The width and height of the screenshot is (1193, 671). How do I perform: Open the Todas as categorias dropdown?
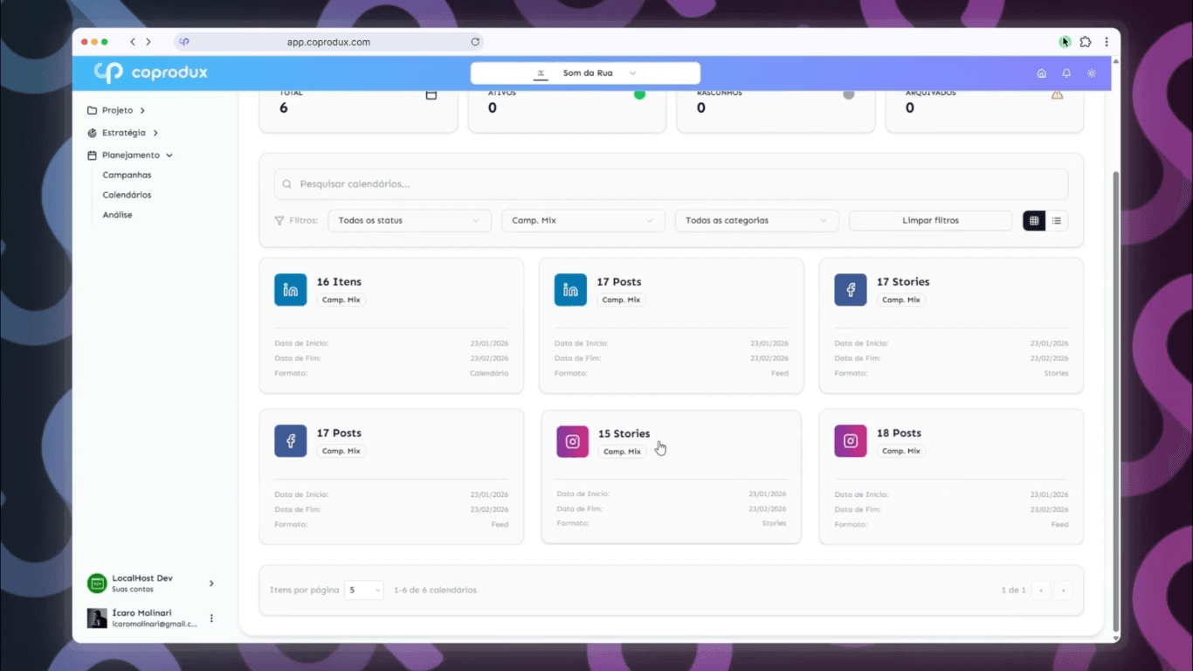click(756, 221)
